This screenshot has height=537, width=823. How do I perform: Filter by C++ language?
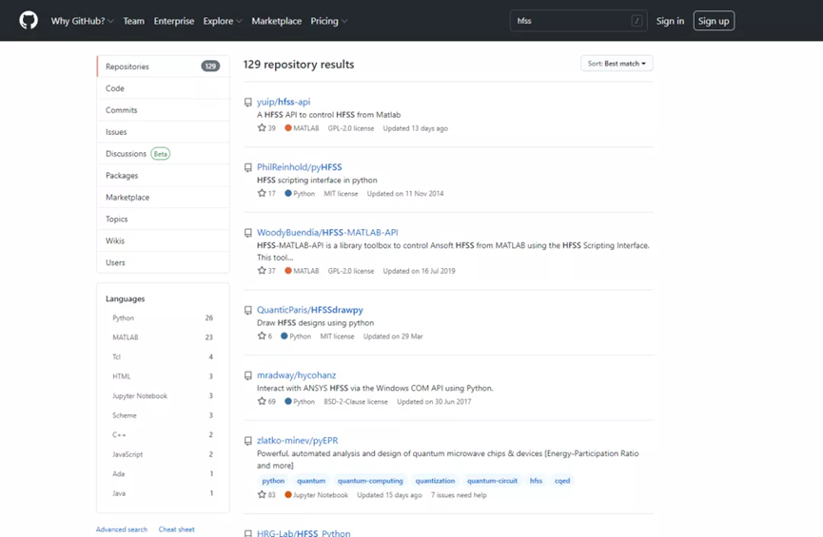(x=163, y=434)
